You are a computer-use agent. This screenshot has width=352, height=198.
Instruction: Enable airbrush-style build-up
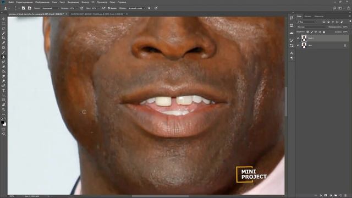click(103, 8)
